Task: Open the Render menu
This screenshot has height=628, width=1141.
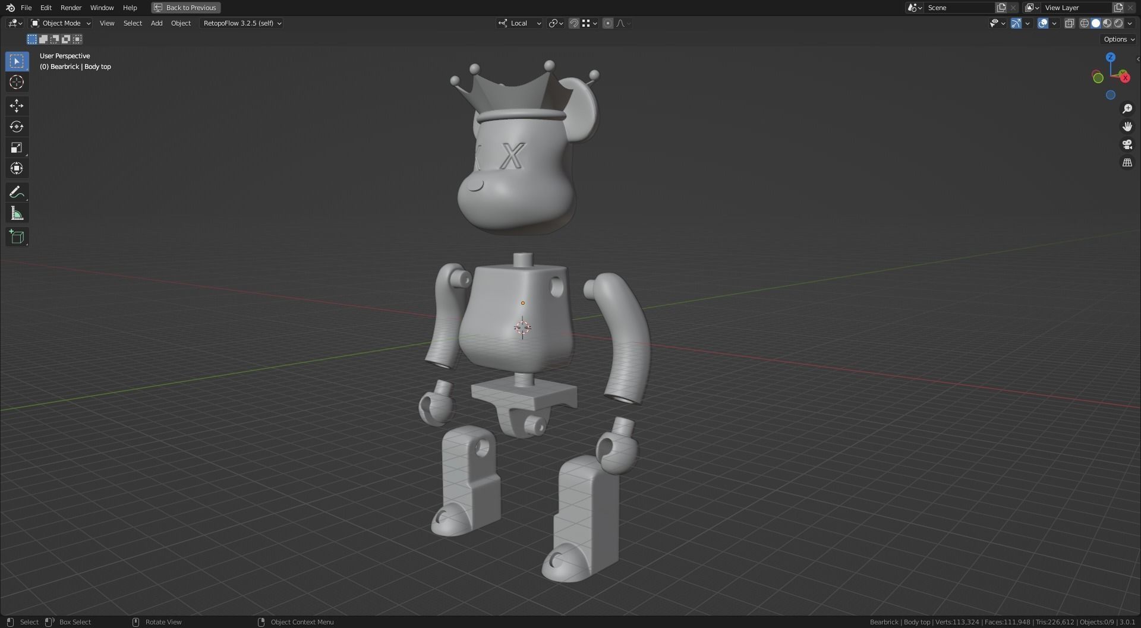Action: (x=71, y=8)
